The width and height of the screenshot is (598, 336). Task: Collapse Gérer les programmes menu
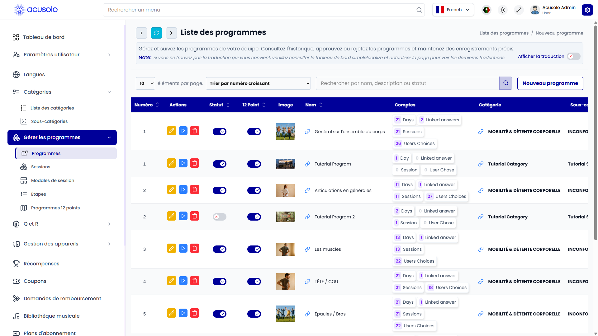coord(62,138)
